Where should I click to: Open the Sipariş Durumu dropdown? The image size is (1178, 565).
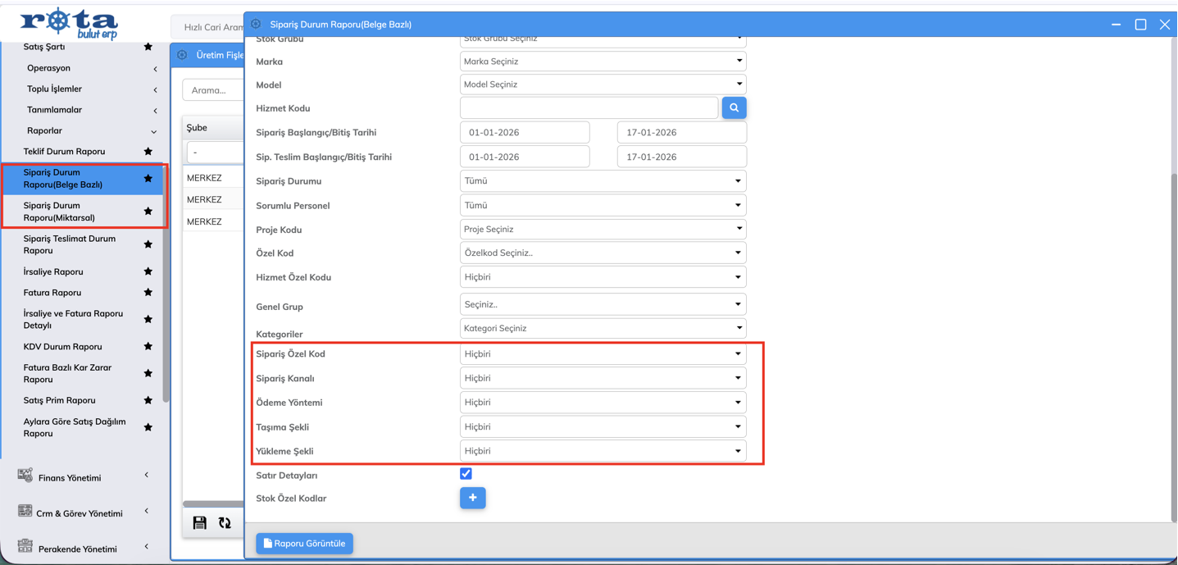pyautogui.click(x=603, y=181)
